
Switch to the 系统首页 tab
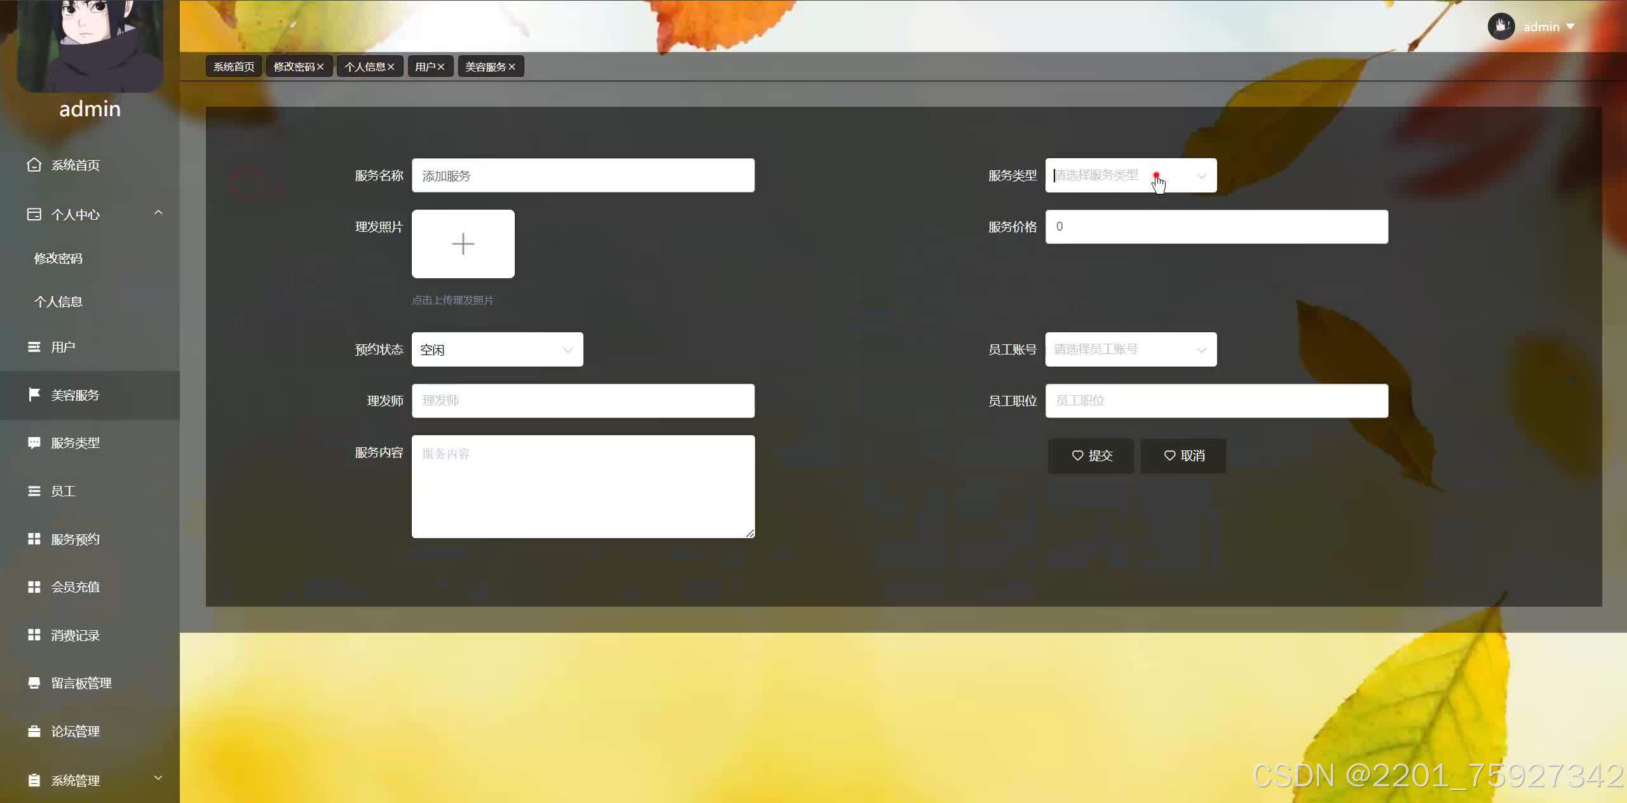(233, 67)
